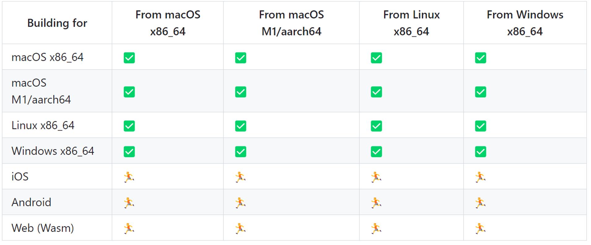Click the running icon for Android from macOS M1/aarch64
Screen dimensions: 591x245
[240, 203]
